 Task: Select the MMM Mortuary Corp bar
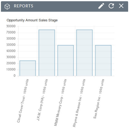[x=66, y=61]
